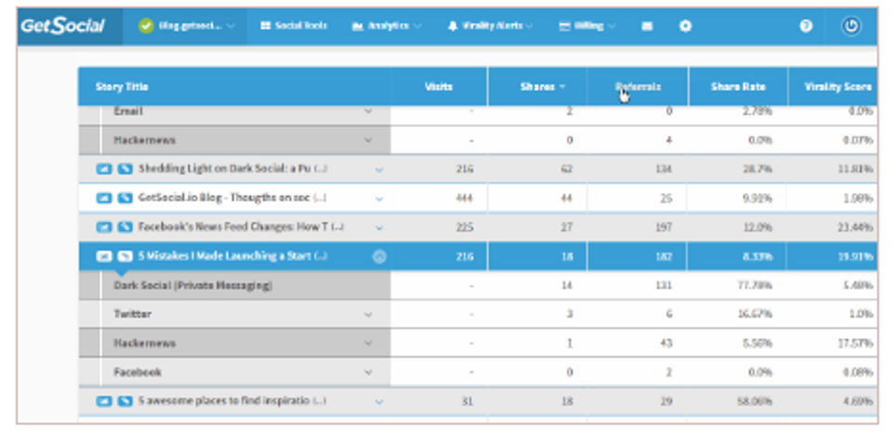Sort table by Referrals column
The height and width of the screenshot is (436, 892).
tap(637, 87)
